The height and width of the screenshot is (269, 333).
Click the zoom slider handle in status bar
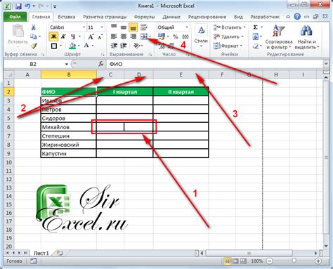click(294, 261)
